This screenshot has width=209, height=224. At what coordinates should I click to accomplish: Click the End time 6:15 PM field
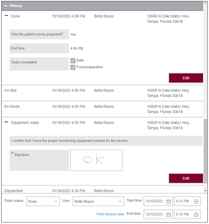(x=187, y=214)
